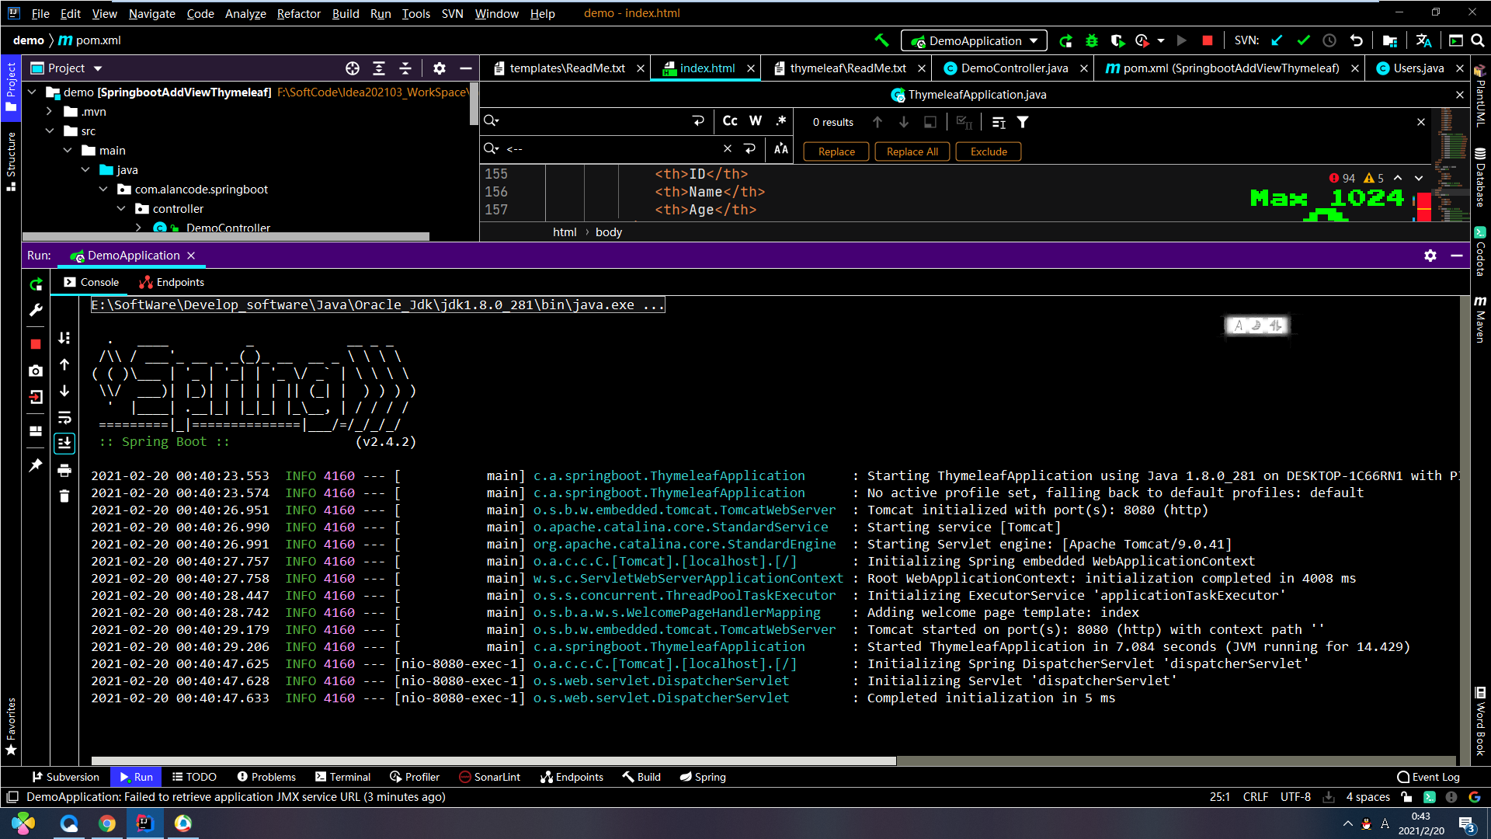
Task: Click the wrench icon in Run panel
Action: point(36,310)
